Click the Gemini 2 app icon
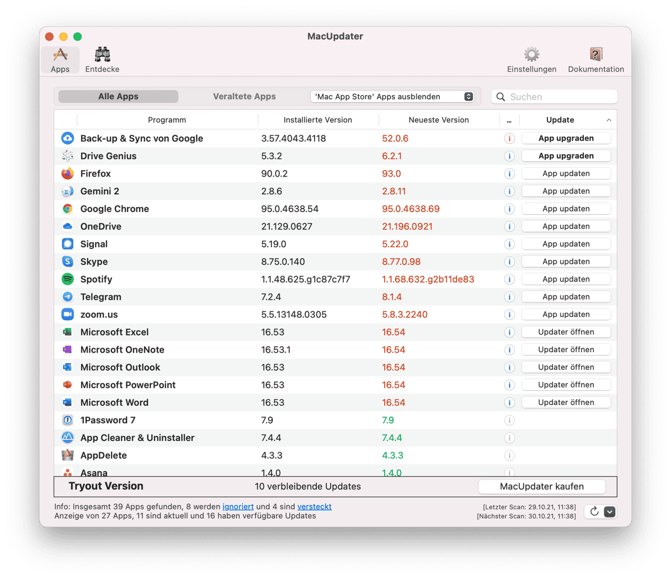 point(67,191)
